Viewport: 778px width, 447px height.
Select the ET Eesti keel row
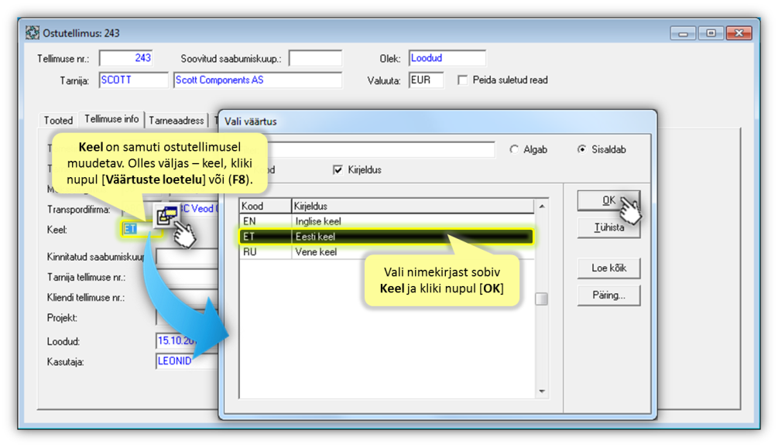pyautogui.click(x=386, y=237)
